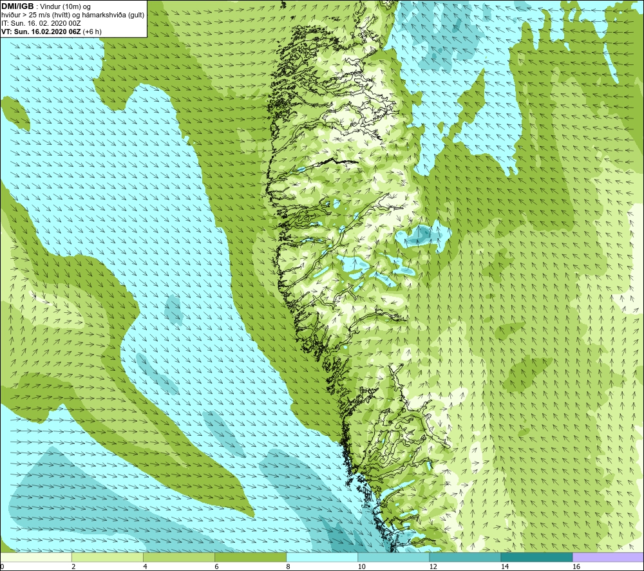The width and height of the screenshot is (644, 571).
Task: Click the legend tick label '4'
Action: coord(145,566)
